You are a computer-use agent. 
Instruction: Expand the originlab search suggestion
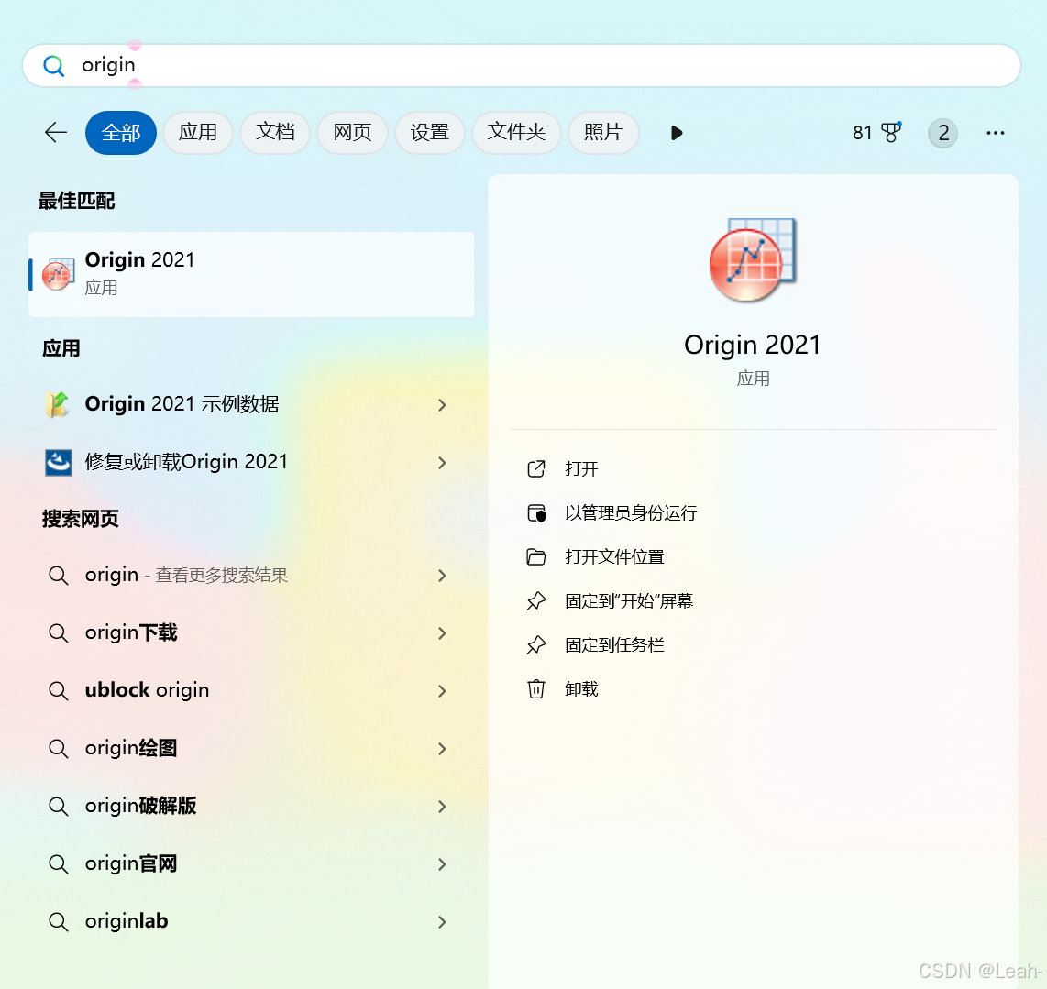442,922
